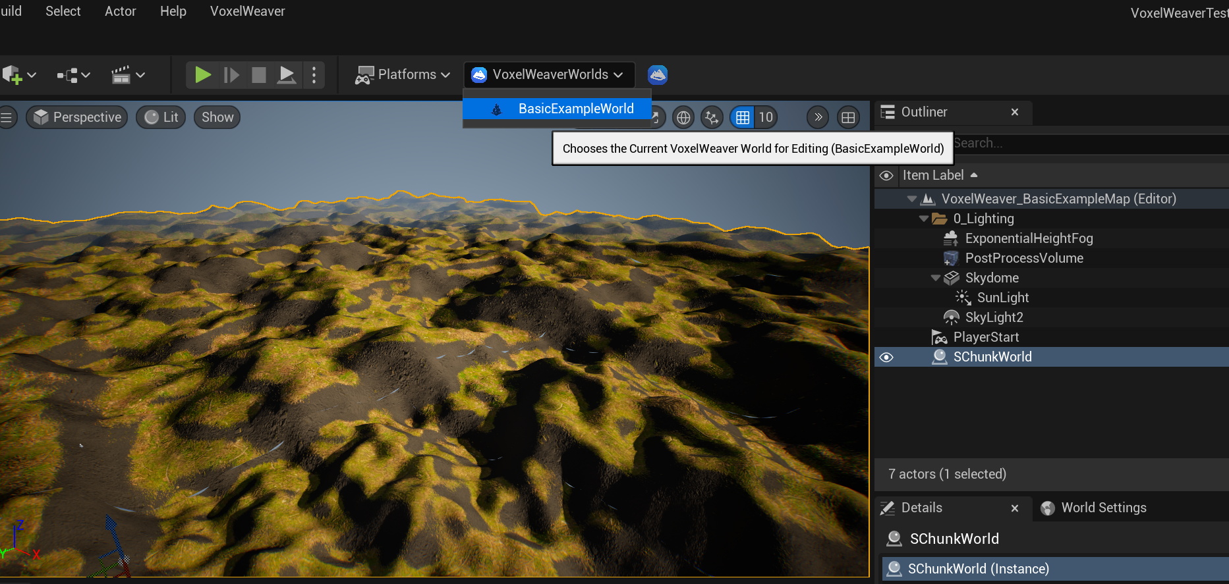Click the frame skip button
1229x584 pixels.
pos(231,75)
